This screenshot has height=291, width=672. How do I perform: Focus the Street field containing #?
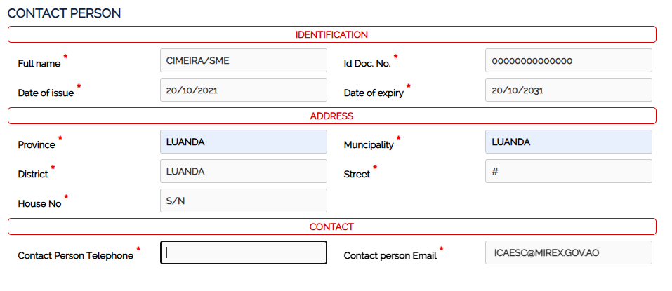coord(568,171)
